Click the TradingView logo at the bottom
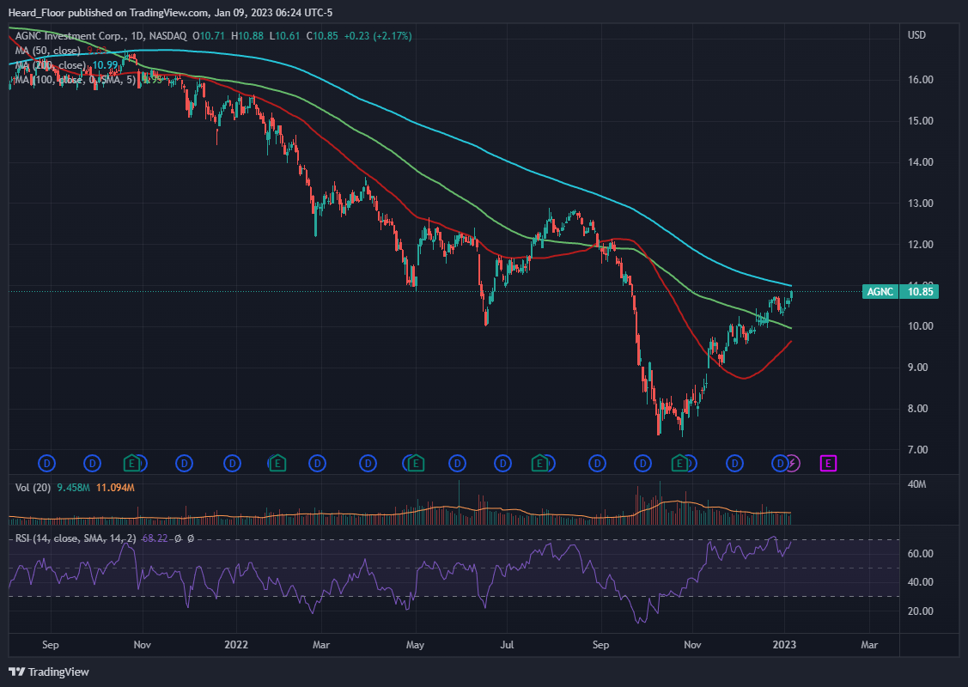 tap(50, 672)
